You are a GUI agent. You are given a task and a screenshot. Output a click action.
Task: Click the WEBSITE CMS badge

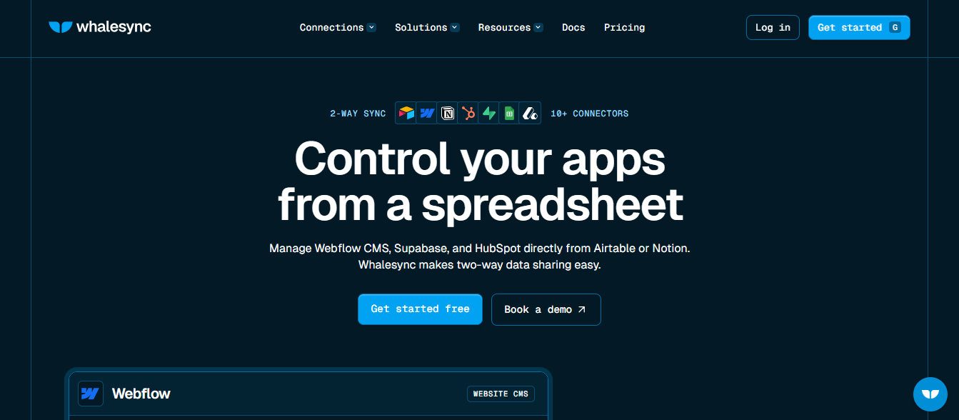point(501,394)
